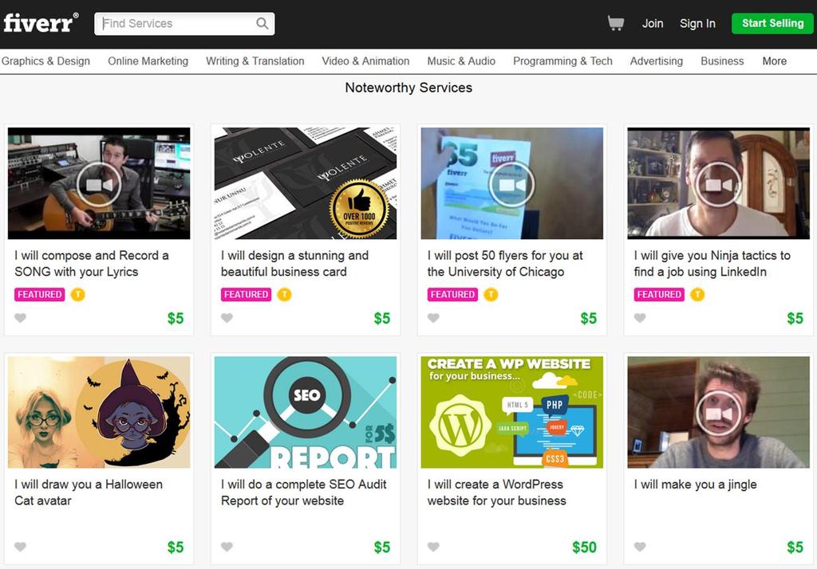Favorite the stunning business card gig

[227, 317]
